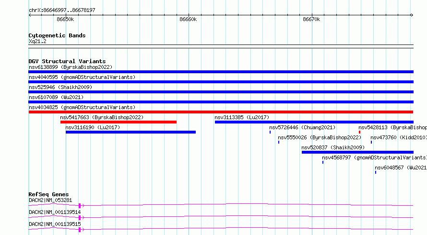Select variant label nsv4568797 (gnomADStructuralVariants
This screenshot has height=235, width=427.
(x=374, y=157)
